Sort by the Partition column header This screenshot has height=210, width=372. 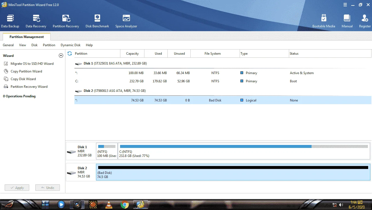97,54
